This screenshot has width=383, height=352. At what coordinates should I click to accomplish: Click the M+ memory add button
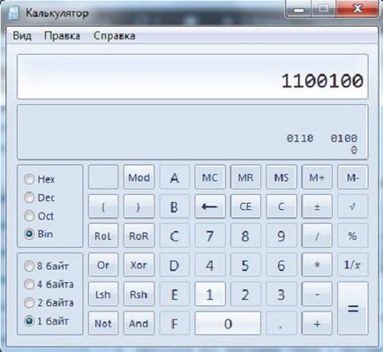(317, 177)
